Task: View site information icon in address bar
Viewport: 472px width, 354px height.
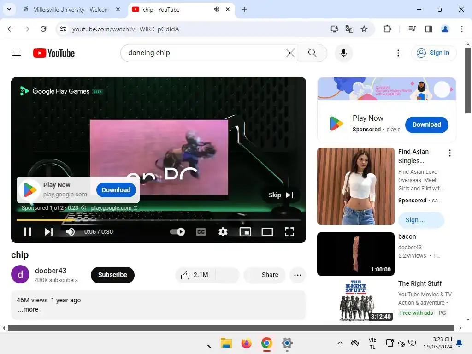Action: pyautogui.click(x=63, y=29)
